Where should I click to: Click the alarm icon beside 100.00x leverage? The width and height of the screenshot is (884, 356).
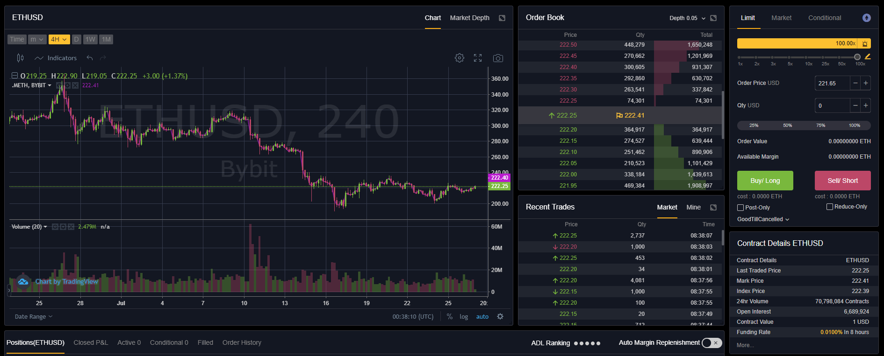click(865, 43)
